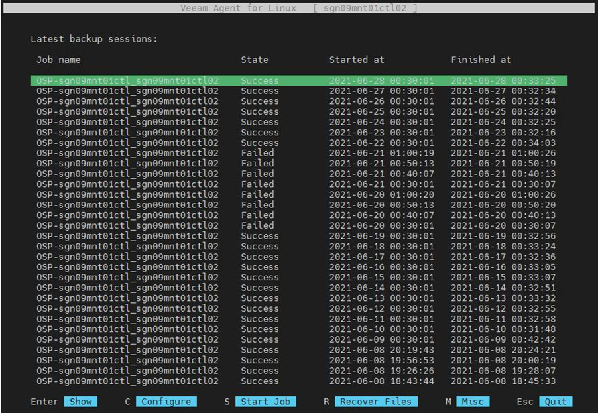Select Recover Files option
598x413 pixels.
377,402
